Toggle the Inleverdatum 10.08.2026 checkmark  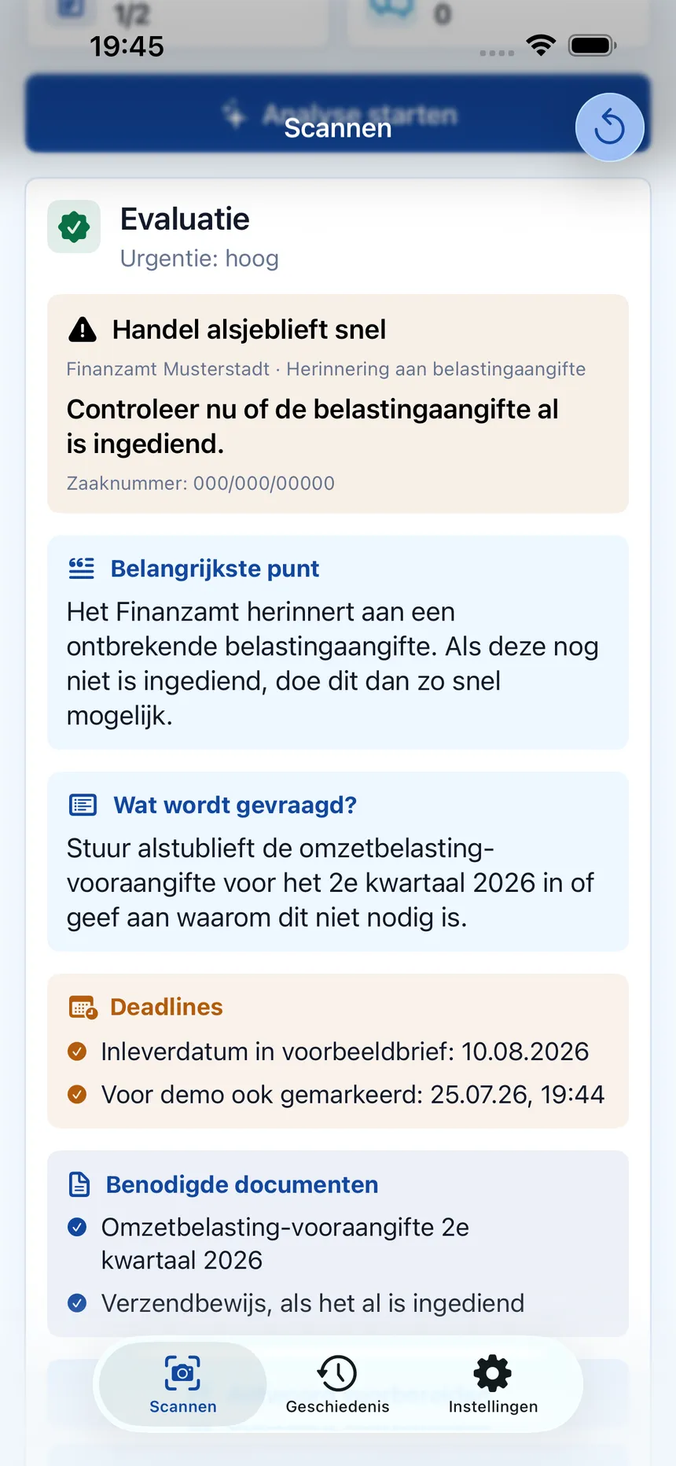pos(77,1052)
